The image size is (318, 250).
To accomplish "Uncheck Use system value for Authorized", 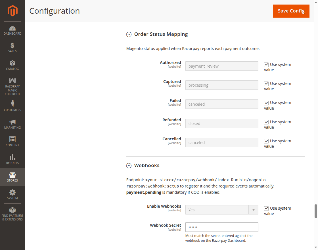I will coord(266,65).
